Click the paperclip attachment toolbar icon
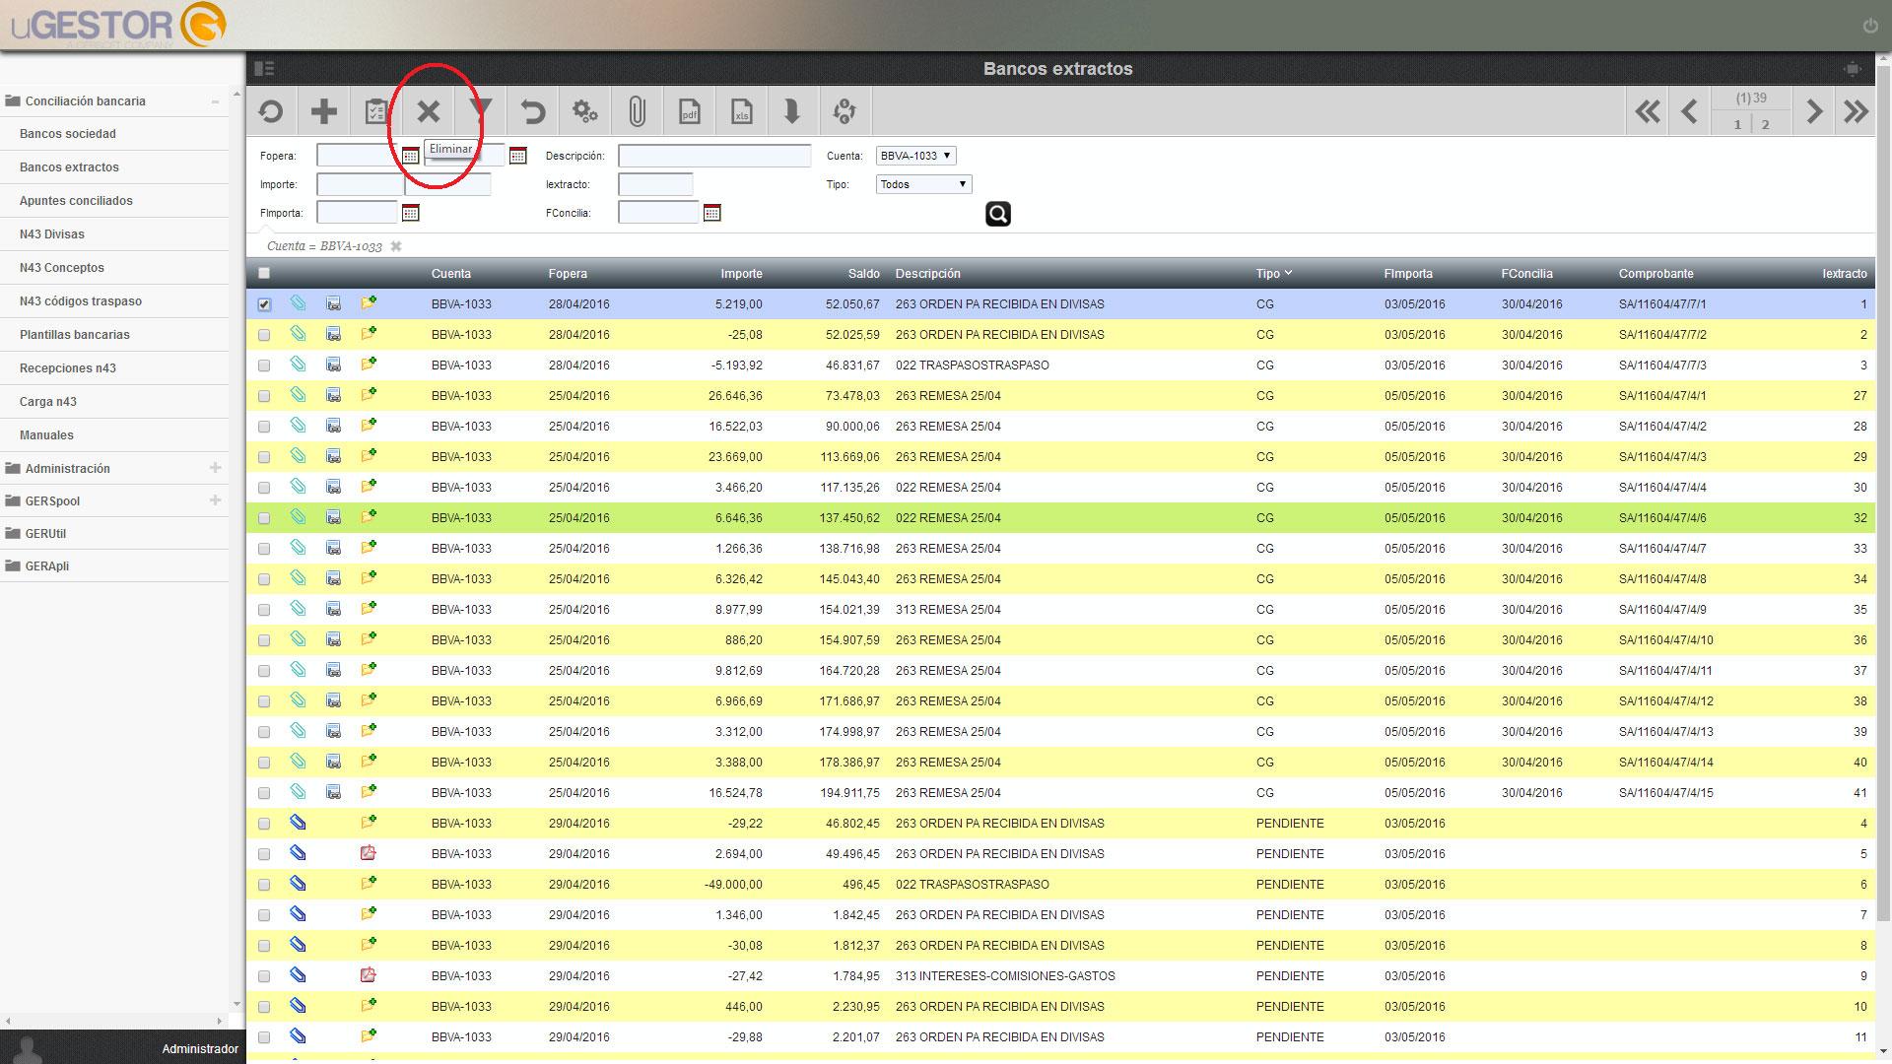Screen dimensions: 1892x1064 (637, 111)
